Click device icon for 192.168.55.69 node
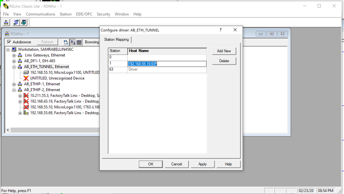The image size is (344, 194). (x=26, y=113)
